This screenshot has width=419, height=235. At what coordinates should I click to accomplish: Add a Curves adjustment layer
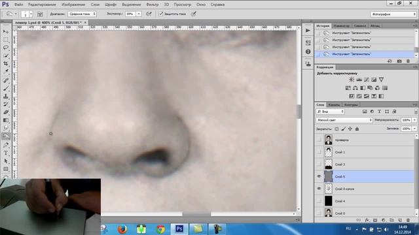tap(367, 80)
